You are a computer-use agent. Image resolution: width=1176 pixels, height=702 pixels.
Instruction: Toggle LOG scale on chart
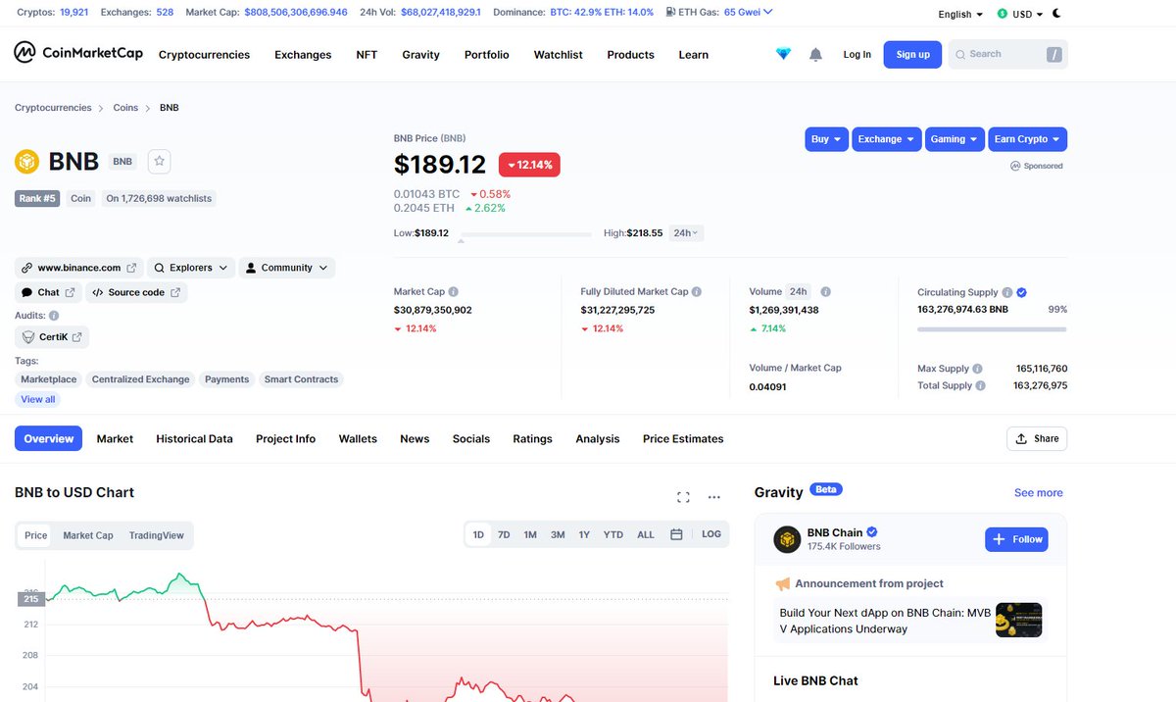(711, 534)
